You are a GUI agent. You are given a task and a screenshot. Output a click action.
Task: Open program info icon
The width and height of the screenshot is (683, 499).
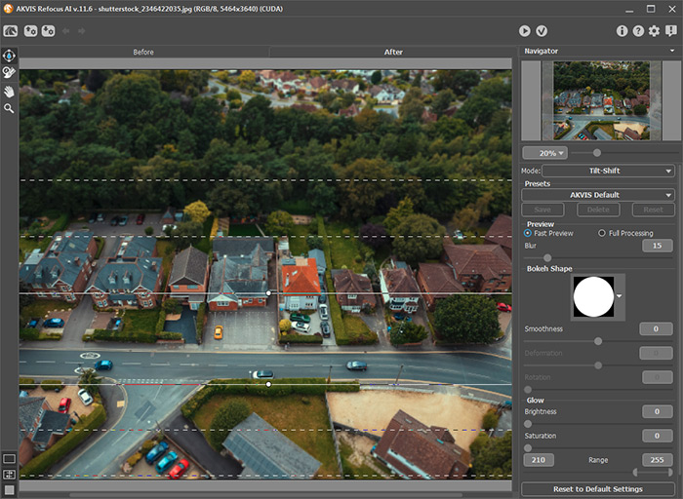pyautogui.click(x=622, y=31)
